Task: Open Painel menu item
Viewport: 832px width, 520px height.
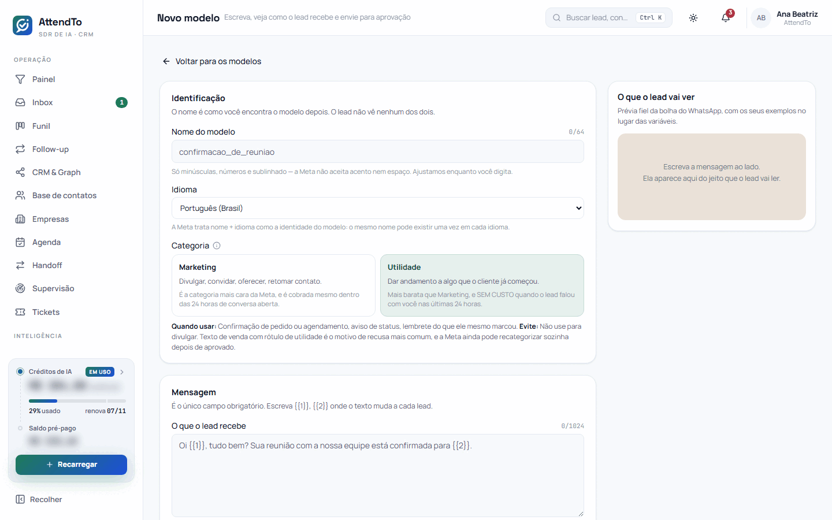Action: point(72,79)
